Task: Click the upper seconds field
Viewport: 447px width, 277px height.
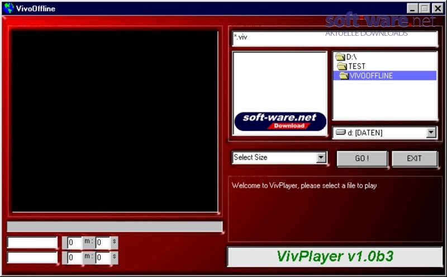Action: 103,243
